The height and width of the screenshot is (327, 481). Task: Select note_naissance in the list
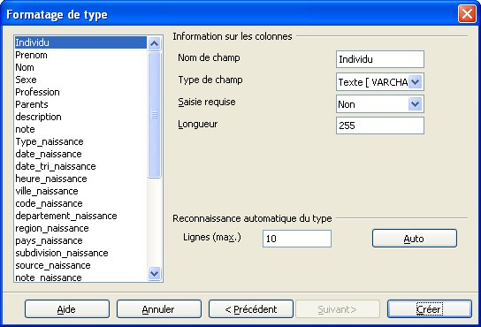point(80,277)
